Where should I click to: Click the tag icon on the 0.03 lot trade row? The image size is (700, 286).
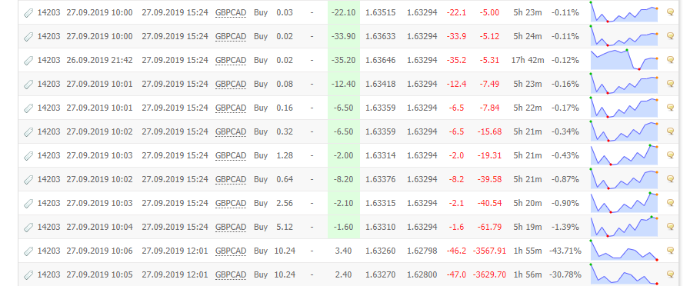pyautogui.click(x=28, y=13)
